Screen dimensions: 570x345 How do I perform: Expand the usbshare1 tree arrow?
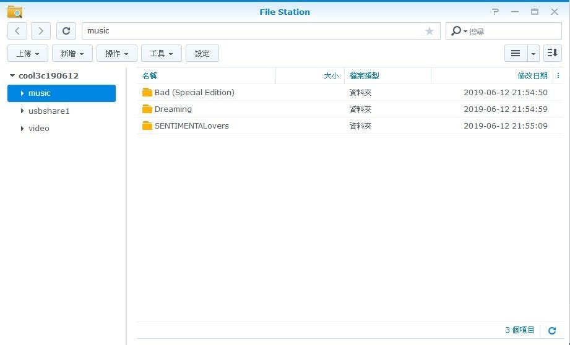click(22, 111)
